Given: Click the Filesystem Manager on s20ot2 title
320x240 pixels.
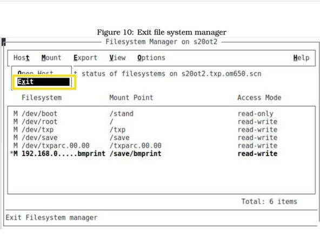Looking at the screenshot, I should (162, 42).
